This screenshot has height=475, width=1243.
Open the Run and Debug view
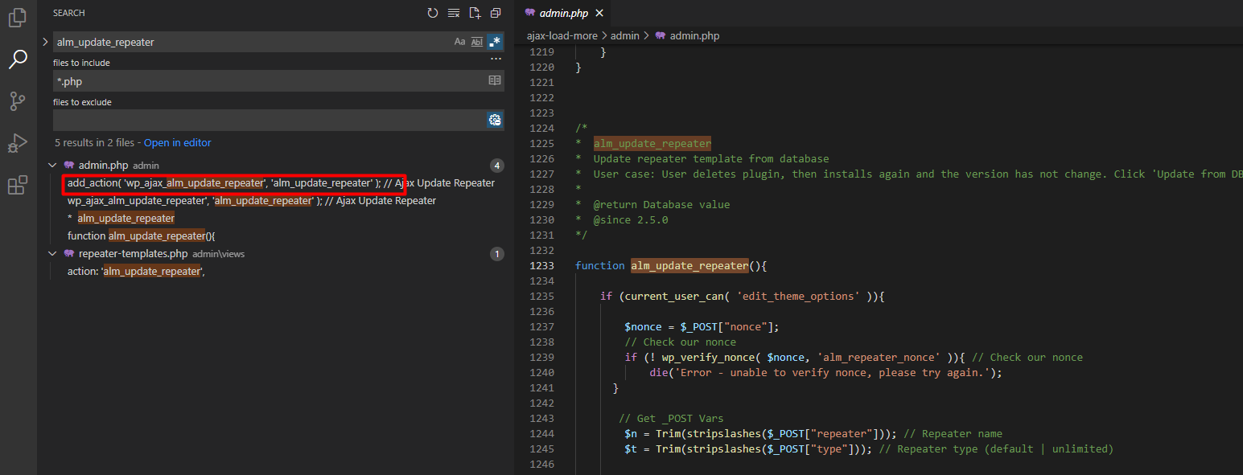tap(18, 144)
